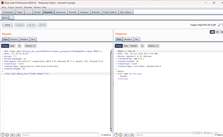Click the Request search input field
This screenshot has width=223, height=137.
[60, 135]
